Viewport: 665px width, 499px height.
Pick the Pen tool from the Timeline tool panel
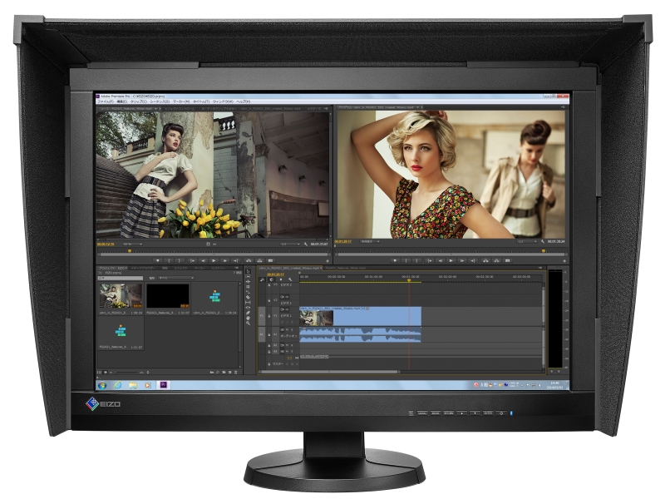pos(248,312)
